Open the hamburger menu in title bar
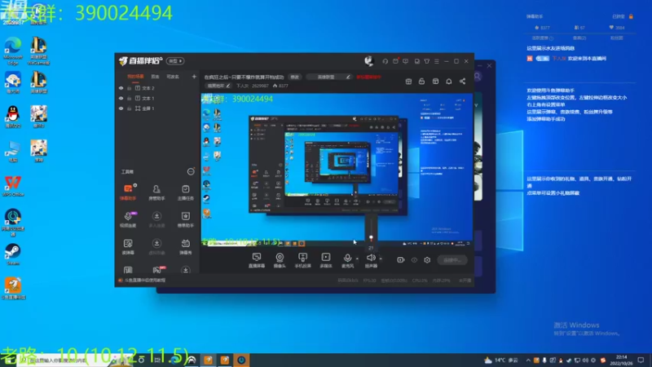This screenshot has height=367, width=652. click(437, 61)
